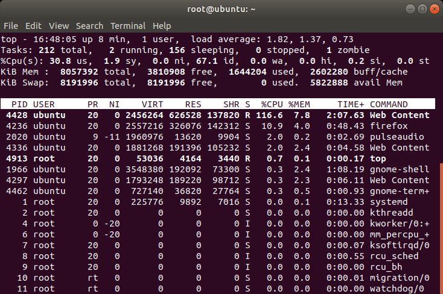The height and width of the screenshot is (294, 443).
Task: Open the Help menu
Action: pos(162,26)
